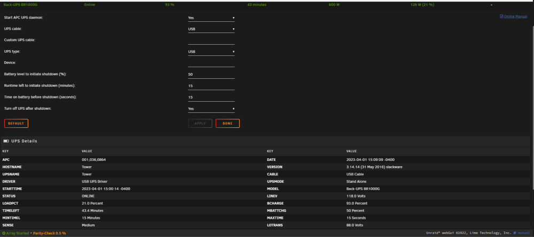The image size is (534, 237).
Task: Click the Battery level to initiate shutdown field
Action: coord(211,75)
